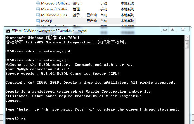Close the cmd.exe mysql window
Image resolution: width=194 pixels, height=124 pixels.
pos(183,29)
